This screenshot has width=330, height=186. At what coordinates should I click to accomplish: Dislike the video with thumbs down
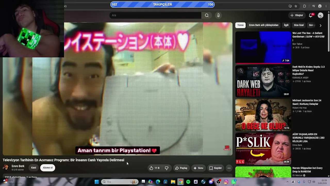tap(167, 168)
